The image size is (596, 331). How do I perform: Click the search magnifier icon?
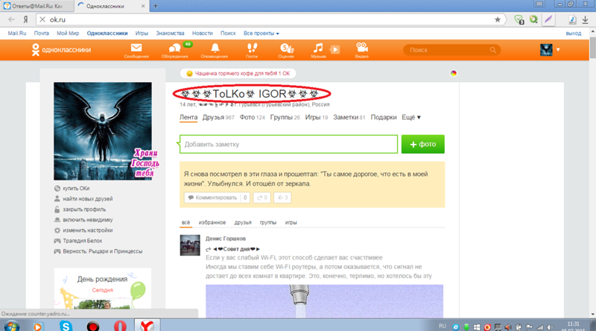click(493, 50)
